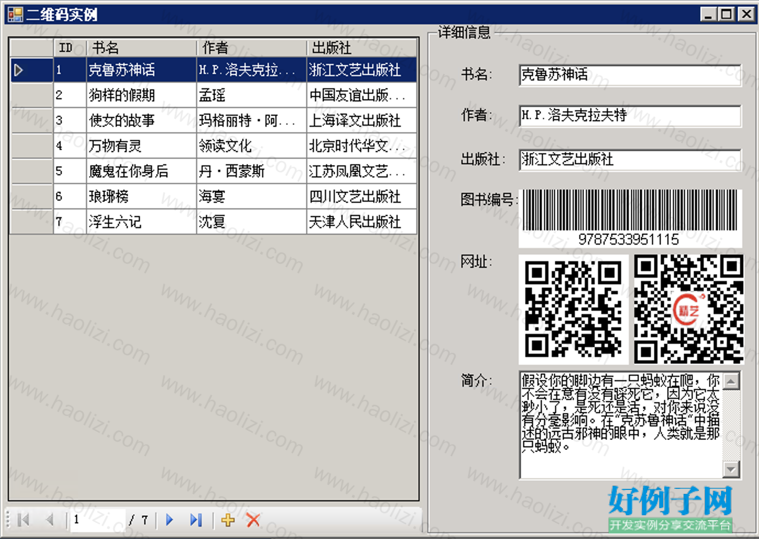Select the author cell 丹·西蒙斯
This screenshot has width=759, height=539.
(x=252, y=171)
